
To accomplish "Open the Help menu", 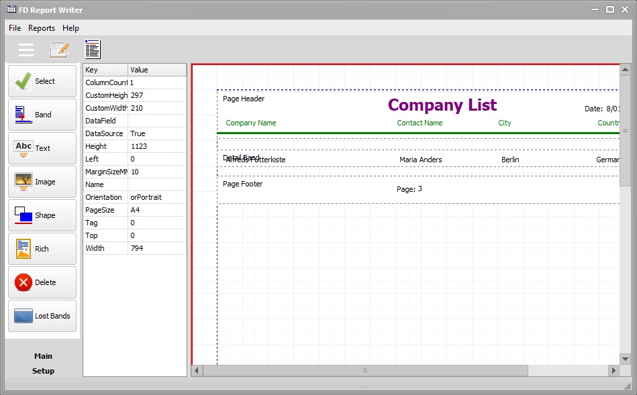I will 70,28.
